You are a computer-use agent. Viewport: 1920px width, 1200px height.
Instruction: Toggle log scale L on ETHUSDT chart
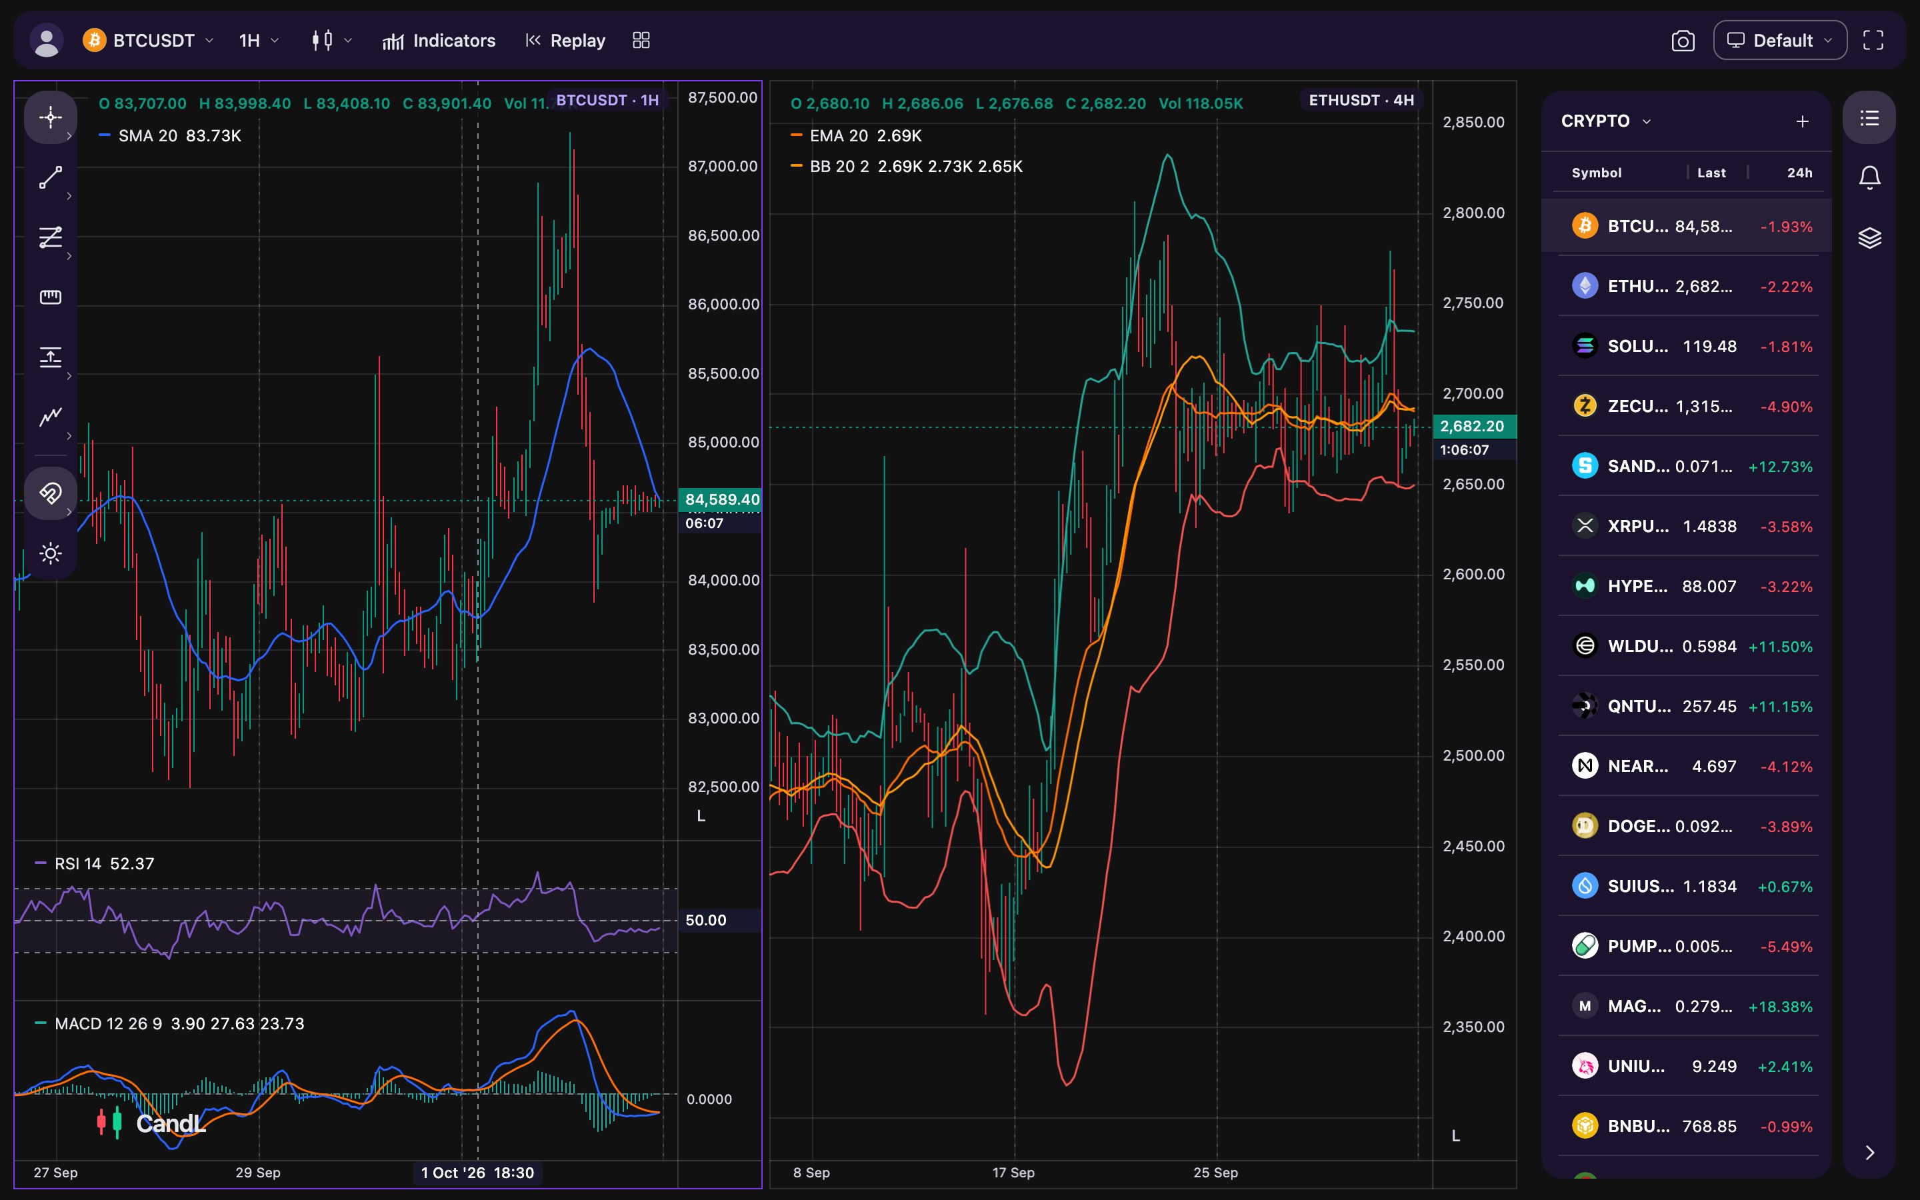(x=1455, y=1136)
